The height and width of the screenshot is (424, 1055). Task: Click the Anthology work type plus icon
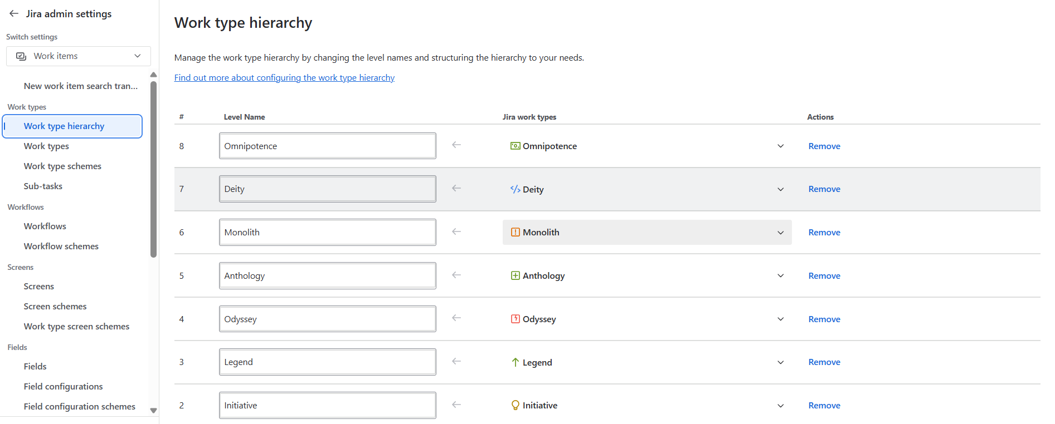pyautogui.click(x=516, y=275)
